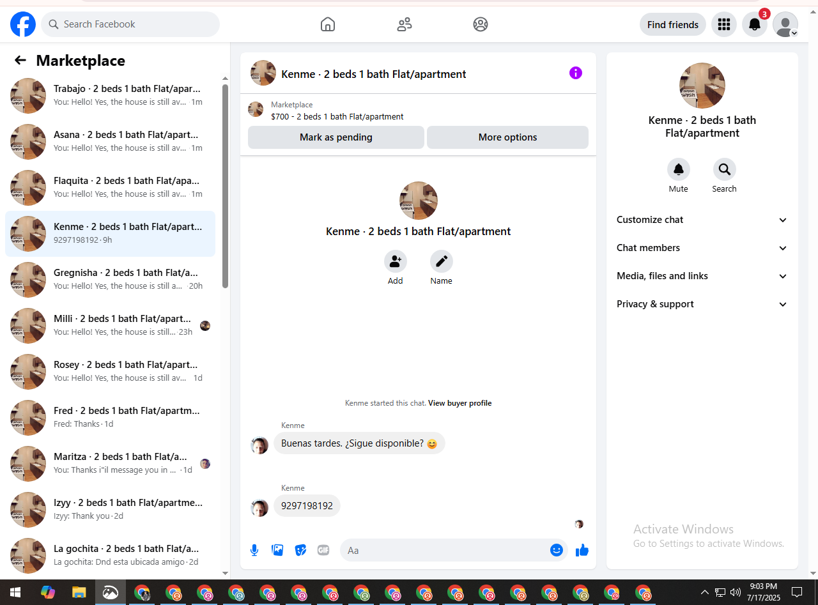The height and width of the screenshot is (605, 818).
Task: Open the Windows notification center icon
Action: tap(797, 592)
